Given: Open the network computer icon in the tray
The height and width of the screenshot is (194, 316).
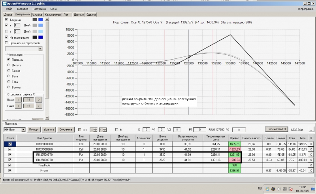Looking at the screenshot, I should (x=285, y=189).
